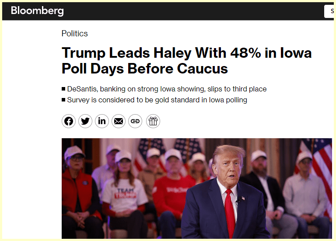Click Trump's red tie in the photo
The width and height of the screenshot is (336, 241).
230,210
